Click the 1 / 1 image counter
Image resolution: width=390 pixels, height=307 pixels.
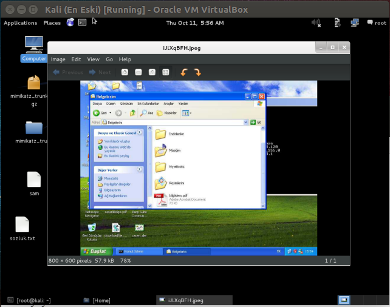tap(330, 260)
